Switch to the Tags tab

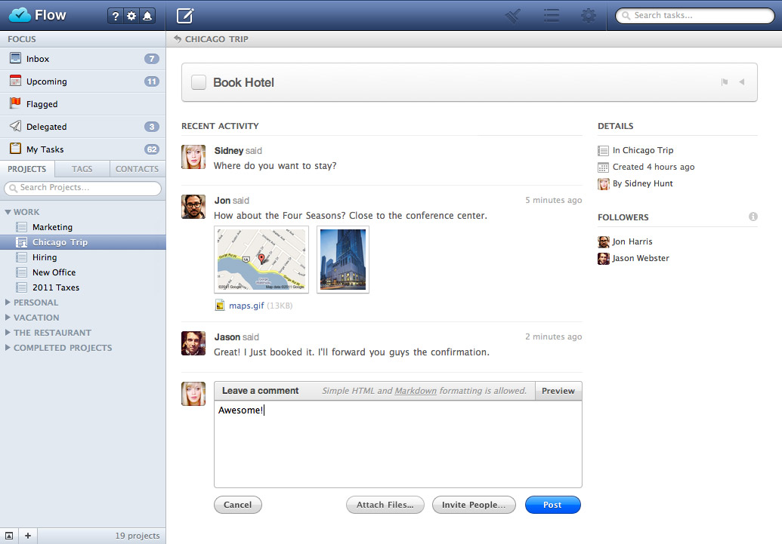(82, 169)
